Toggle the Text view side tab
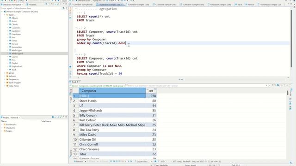Viewport: 296px width, 166px height. (71, 100)
